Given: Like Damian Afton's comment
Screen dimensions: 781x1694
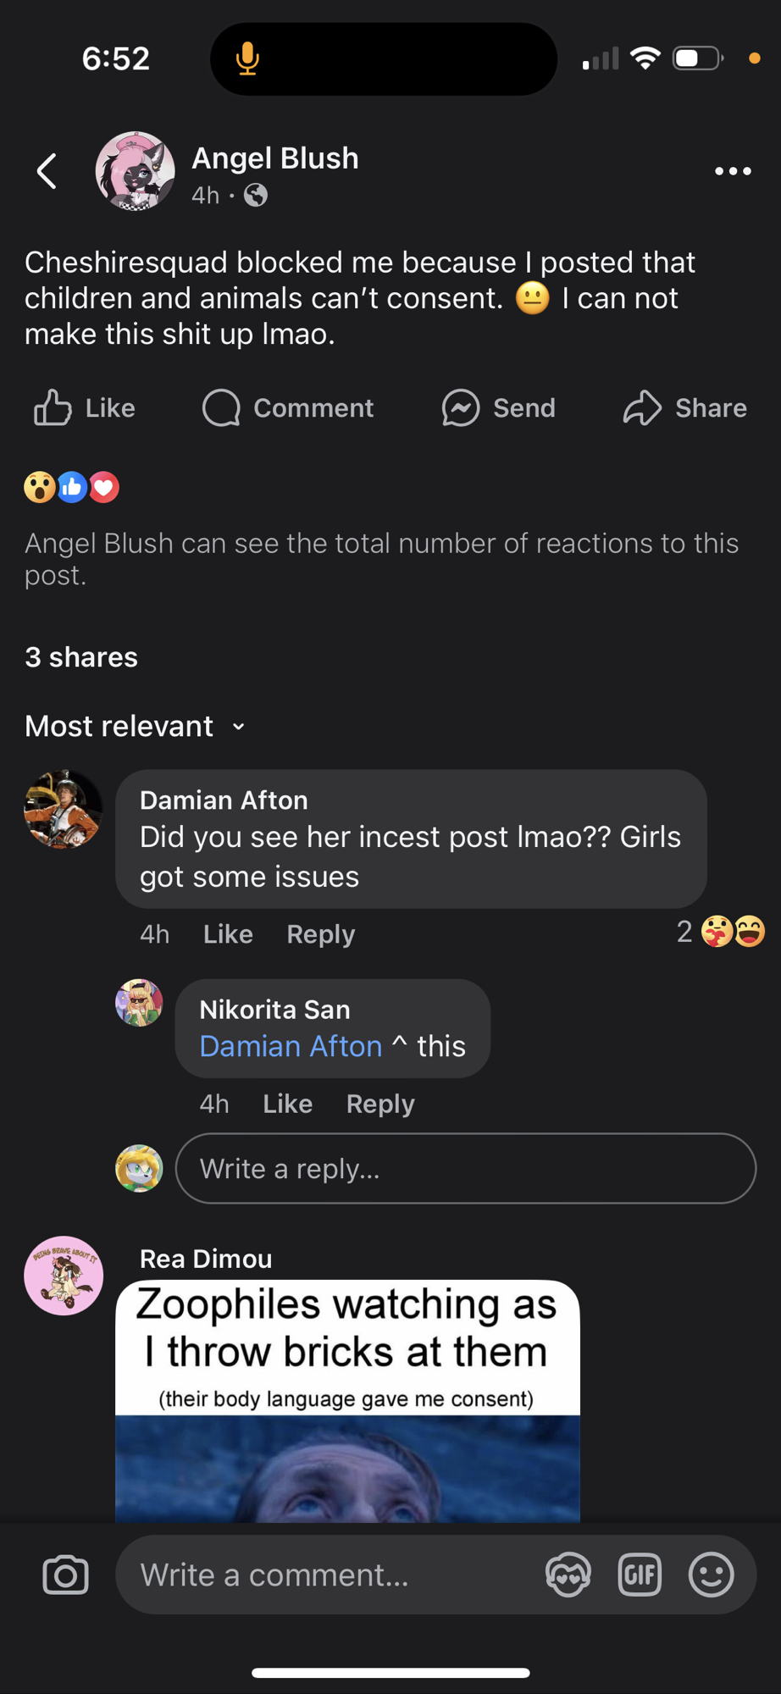Looking at the screenshot, I should coord(228,934).
